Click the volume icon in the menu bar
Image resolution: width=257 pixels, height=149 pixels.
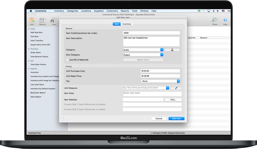click(x=217, y=11)
